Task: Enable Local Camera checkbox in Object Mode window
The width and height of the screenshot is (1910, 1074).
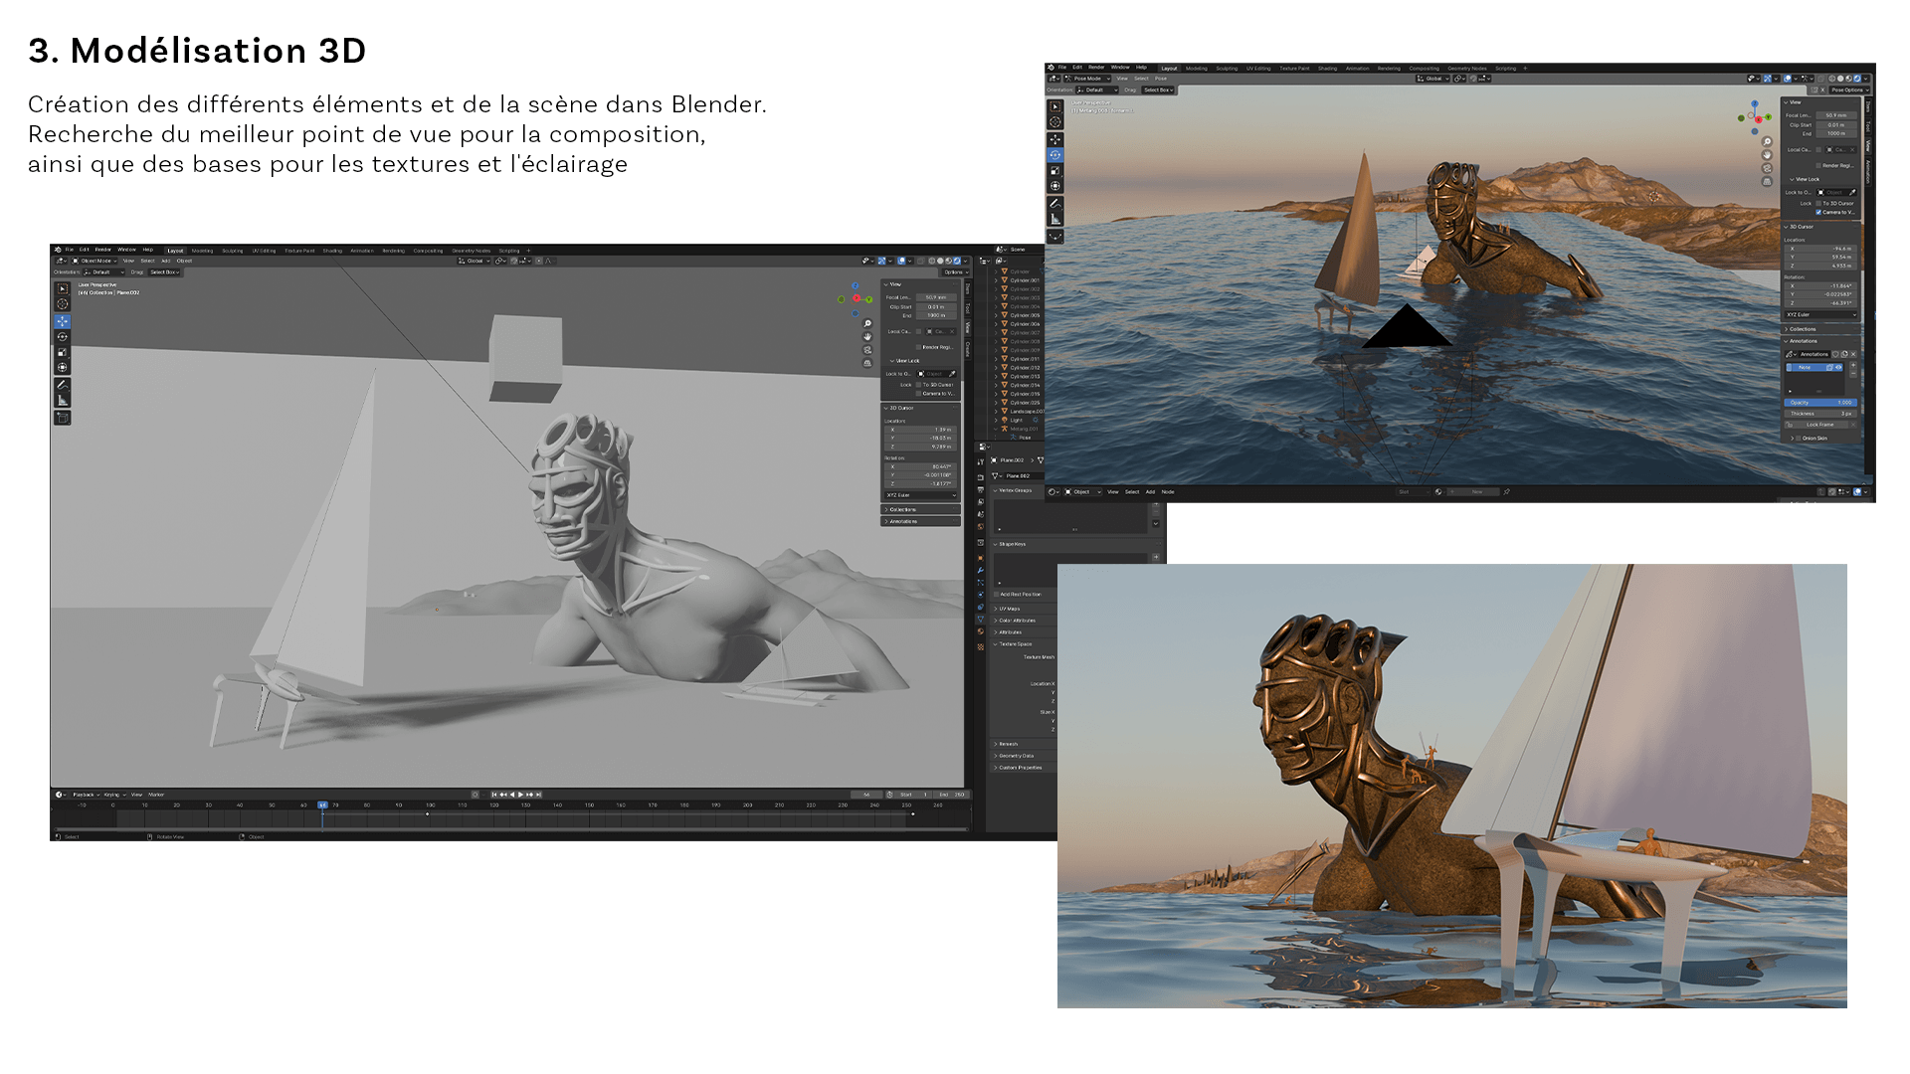Action: (918, 331)
